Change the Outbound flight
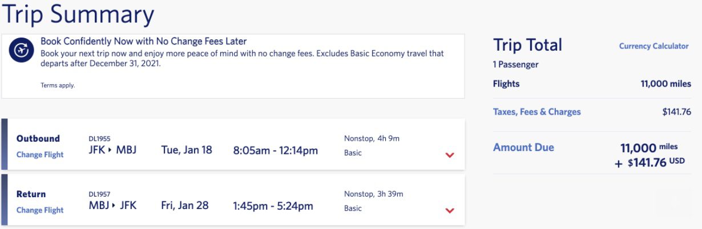The image size is (702, 229). [40, 154]
